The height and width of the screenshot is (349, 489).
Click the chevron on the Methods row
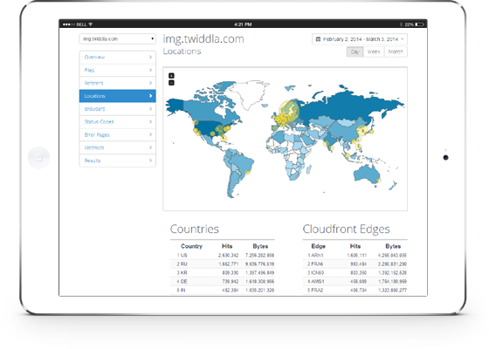(x=150, y=147)
